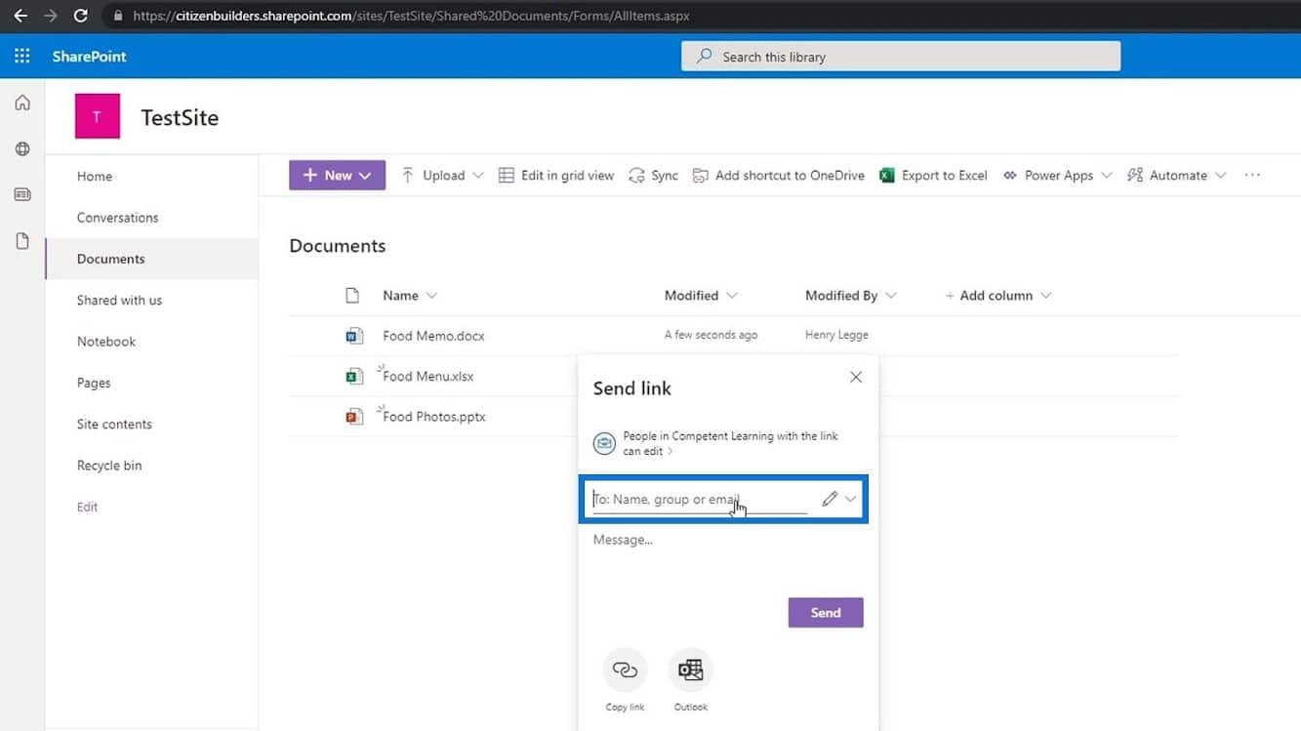Click the browser forward arrow
The height and width of the screenshot is (731, 1301).
point(50,16)
